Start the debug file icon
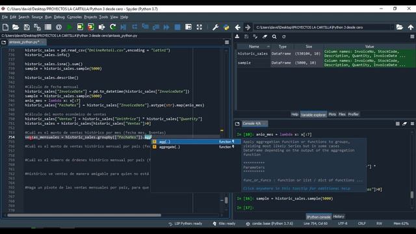The height and width of the screenshot is (234, 416). (x=123, y=27)
